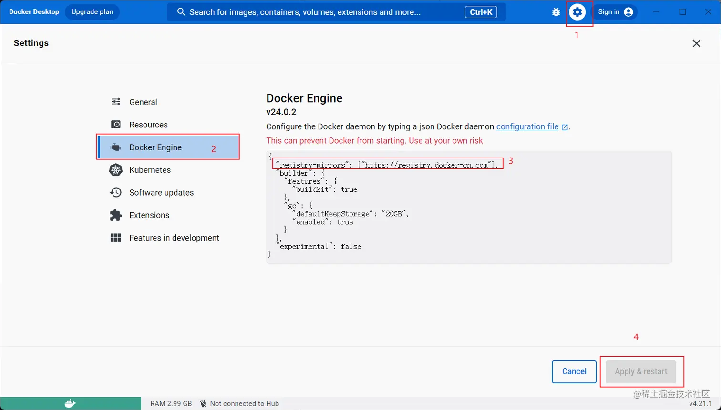Click the search magnifier icon
721x410 pixels.
pyautogui.click(x=181, y=12)
